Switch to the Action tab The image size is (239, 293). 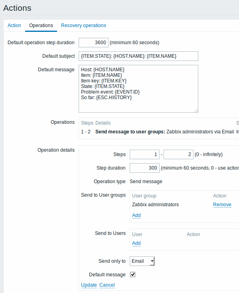14,25
